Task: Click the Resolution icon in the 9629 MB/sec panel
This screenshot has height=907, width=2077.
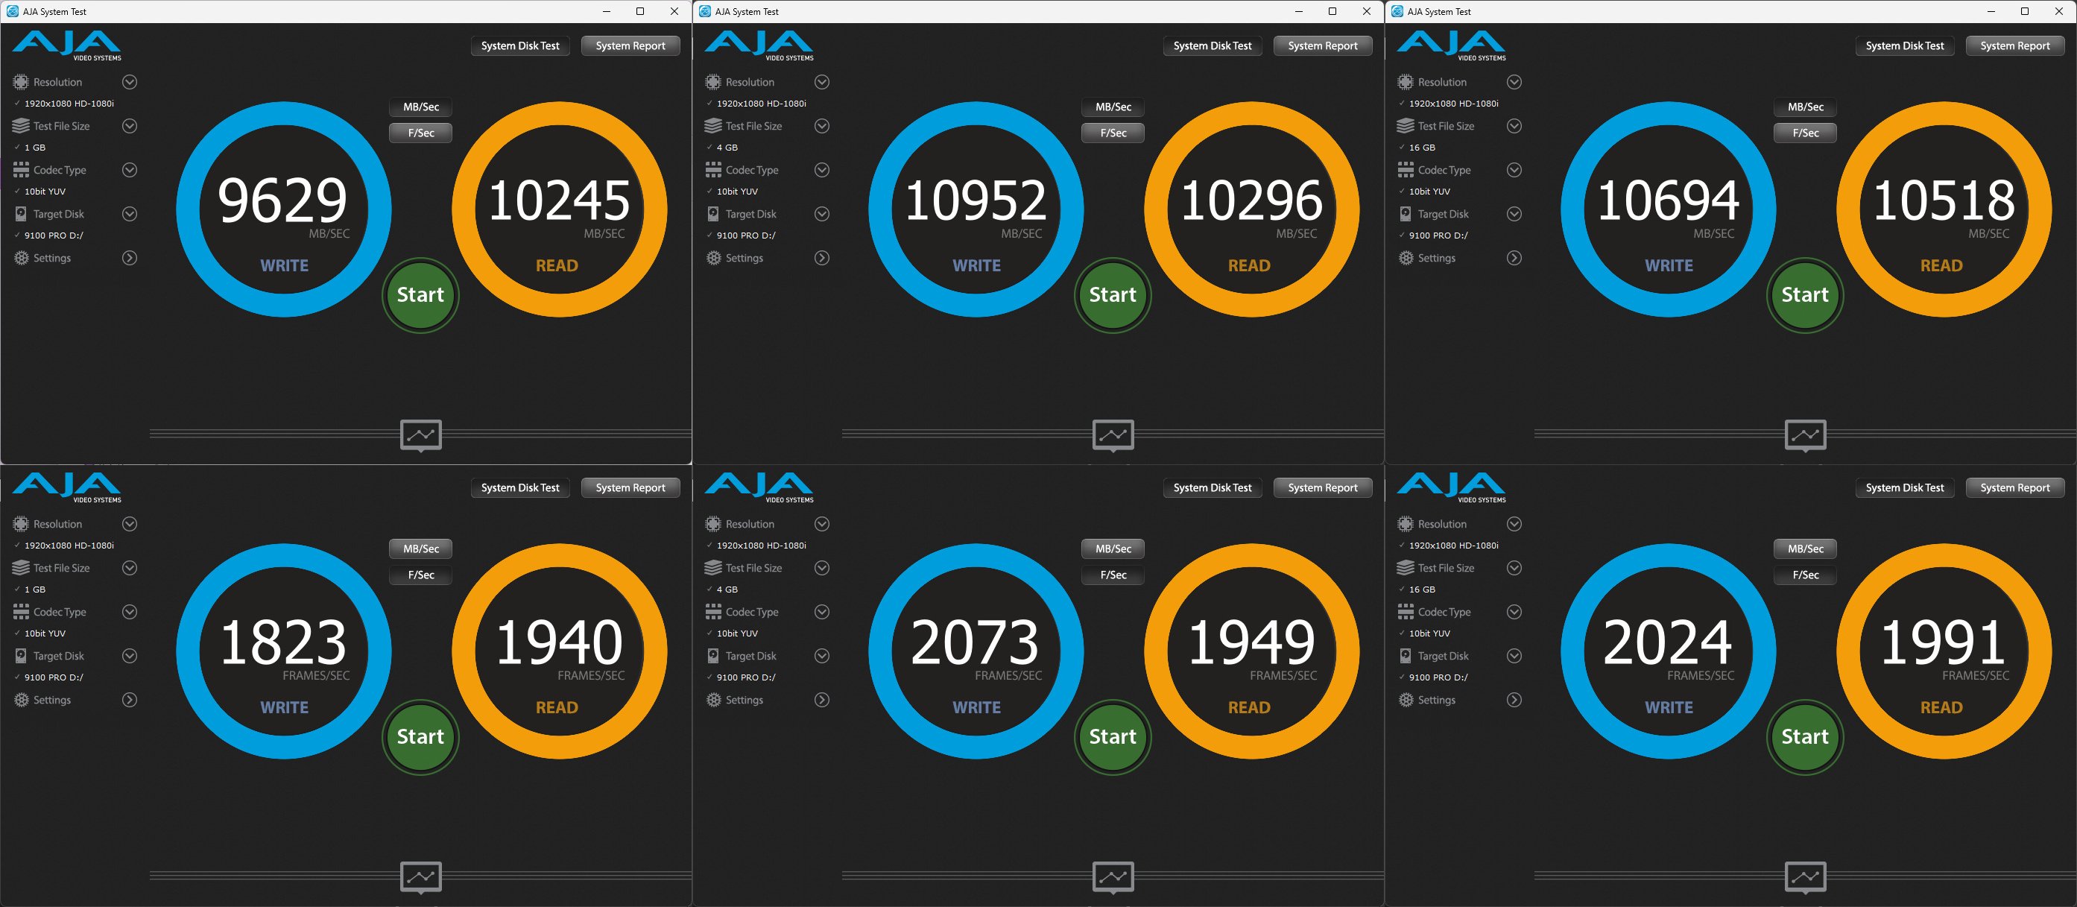Action: [21, 82]
